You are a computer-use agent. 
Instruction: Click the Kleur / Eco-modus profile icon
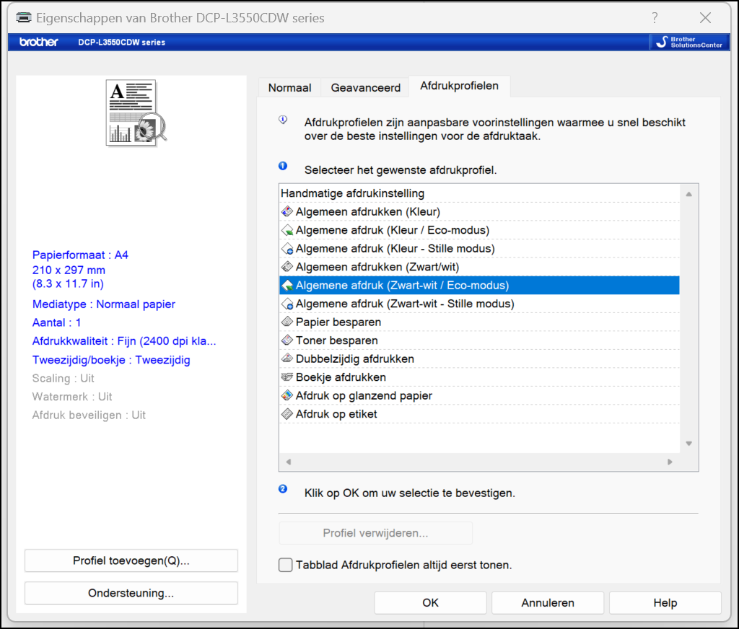click(287, 230)
